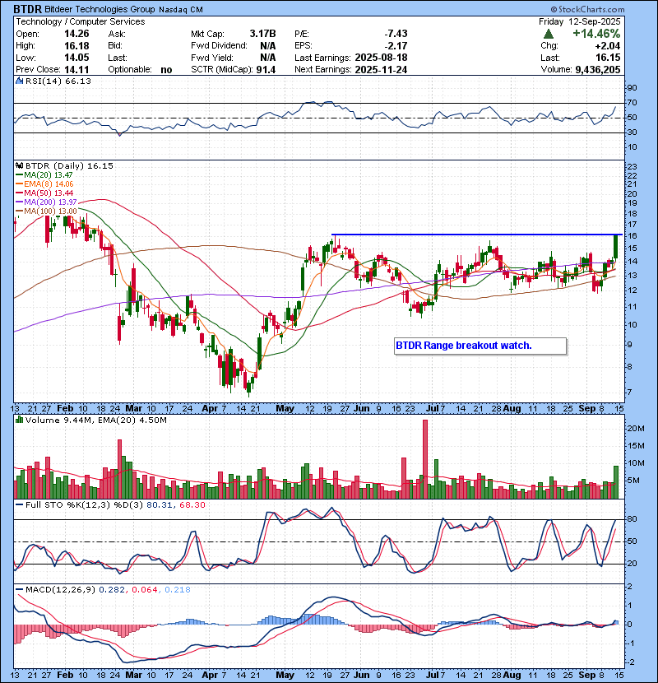Click the green up-triangle price change icon
658x683 pixels.
click(x=549, y=34)
